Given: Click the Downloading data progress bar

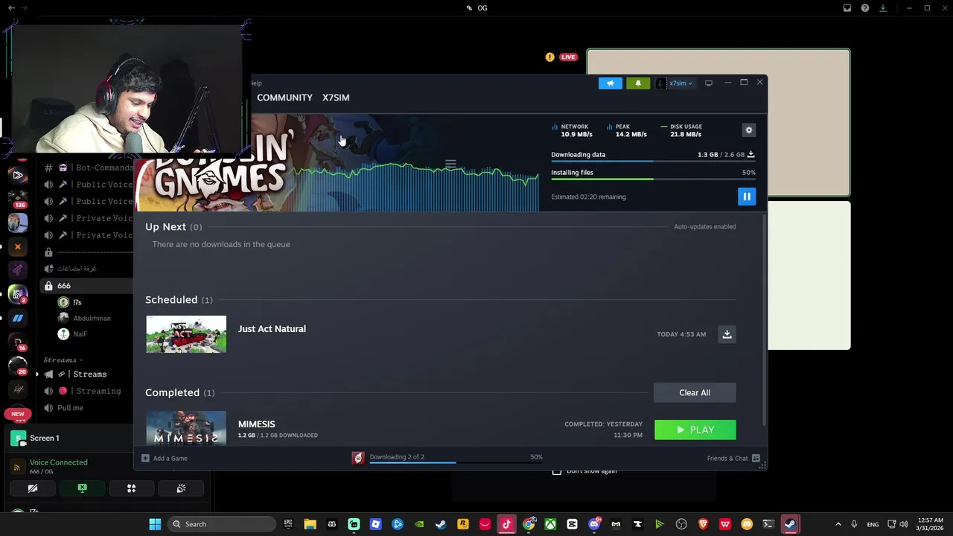Looking at the screenshot, I should pos(653,162).
